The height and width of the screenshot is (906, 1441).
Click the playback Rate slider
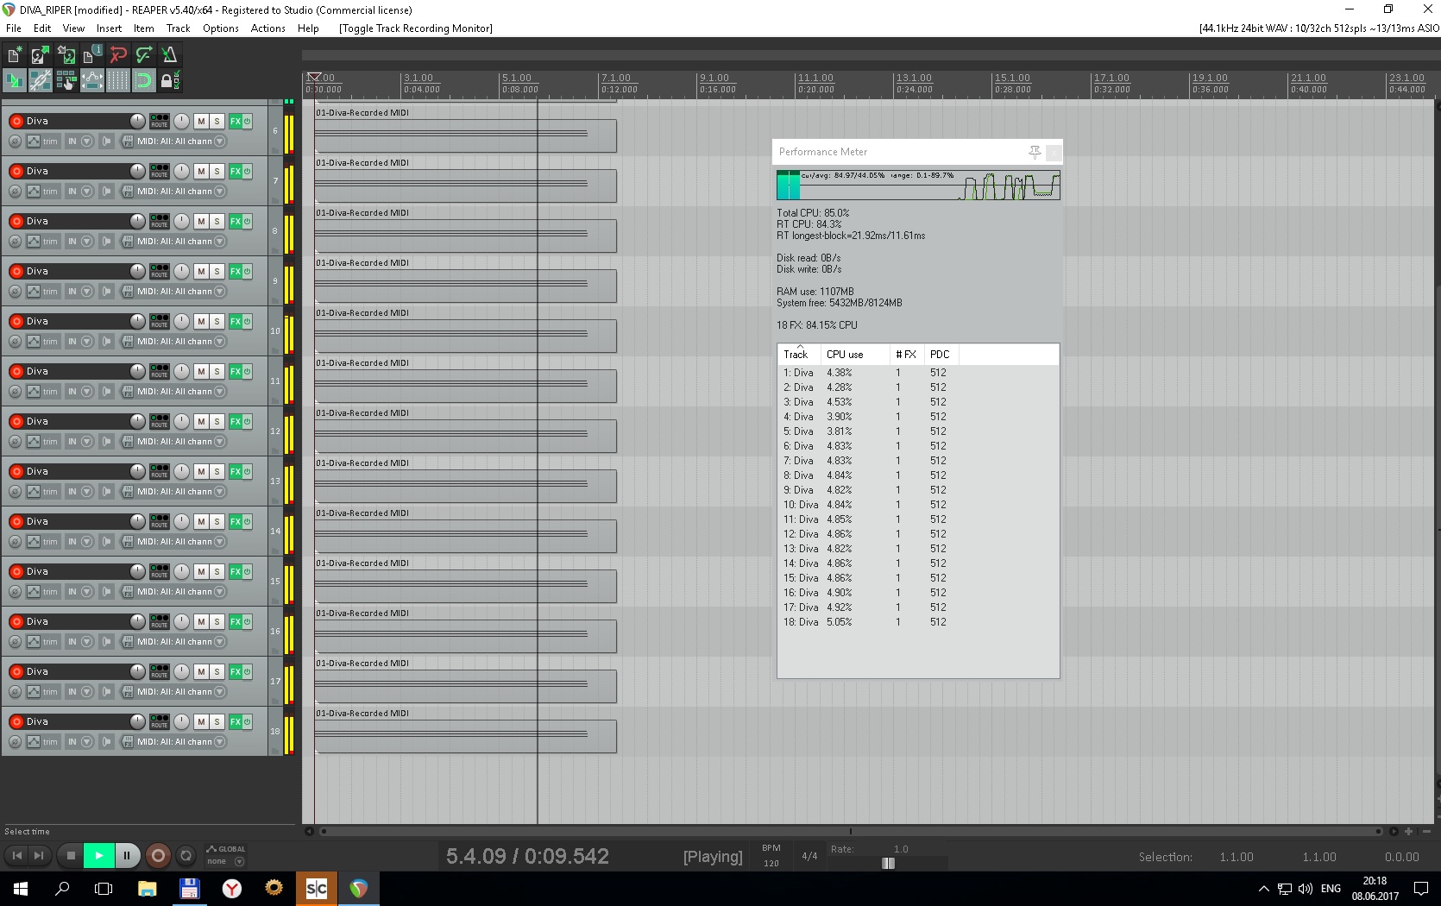(x=888, y=863)
